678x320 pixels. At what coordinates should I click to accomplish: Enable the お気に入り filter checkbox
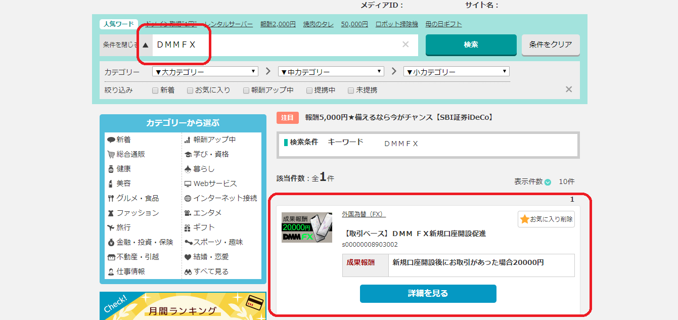point(190,90)
